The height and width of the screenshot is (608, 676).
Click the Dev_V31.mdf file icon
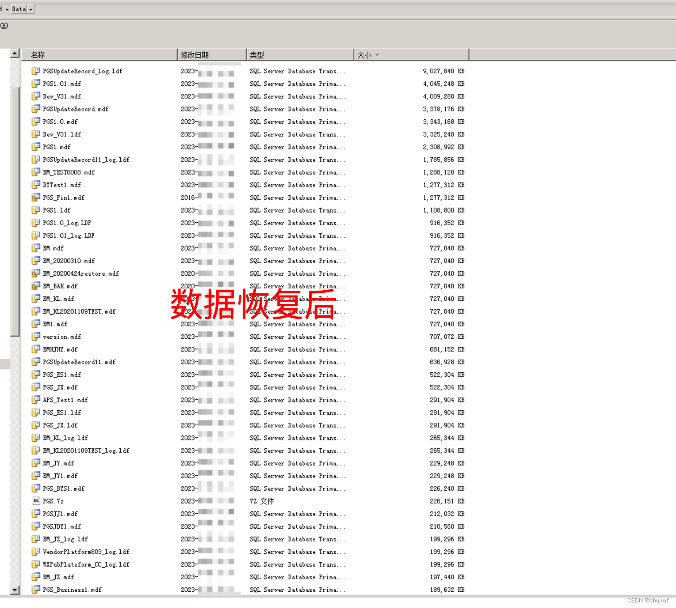click(36, 96)
